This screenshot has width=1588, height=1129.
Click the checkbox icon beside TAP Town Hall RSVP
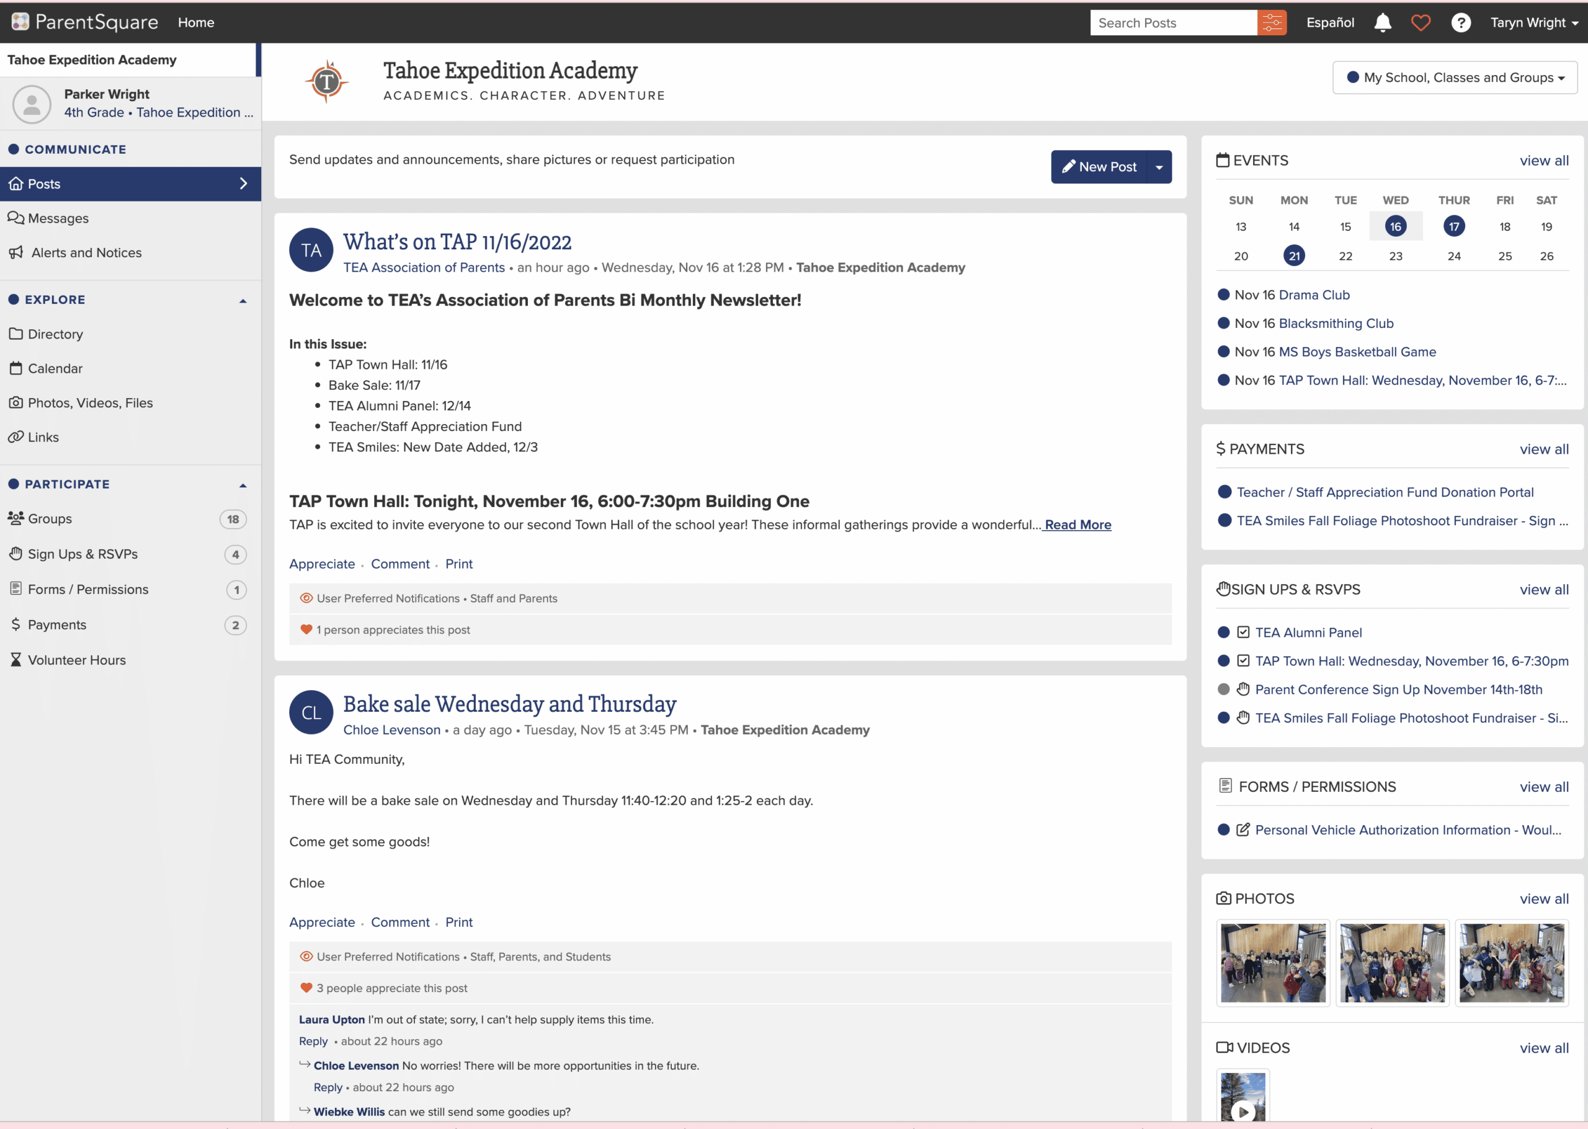(1243, 660)
